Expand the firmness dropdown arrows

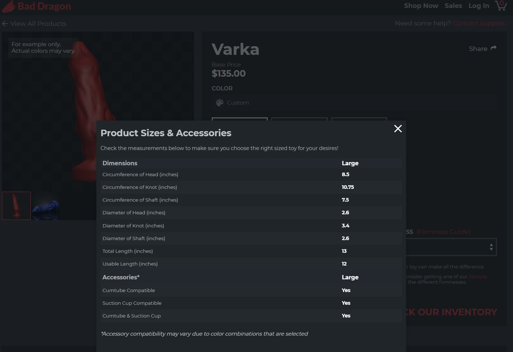tap(491, 247)
